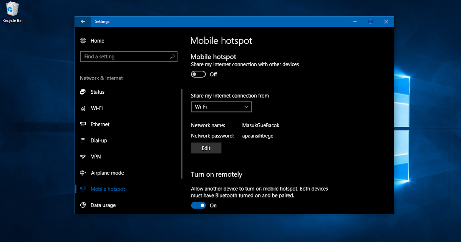Viewport: 461px width, 242px height.
Task: Open the VPN settings page
Action: [x=96, y=157]
